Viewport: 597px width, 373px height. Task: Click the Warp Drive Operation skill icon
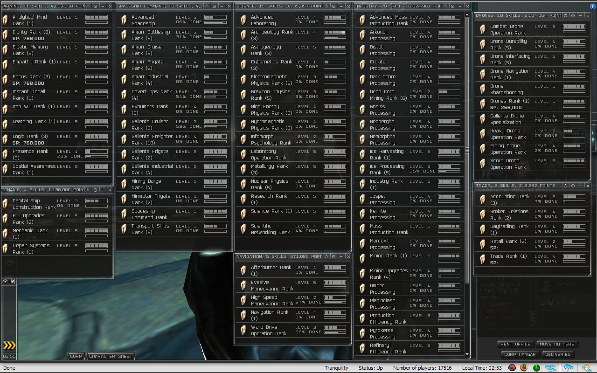[x=243, y=330]
